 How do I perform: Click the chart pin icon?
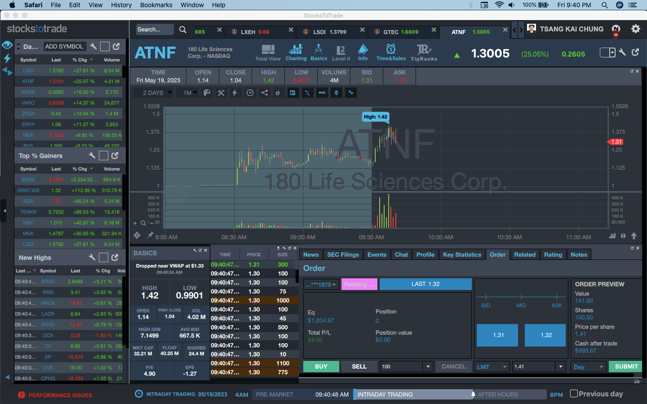point(150,235)
